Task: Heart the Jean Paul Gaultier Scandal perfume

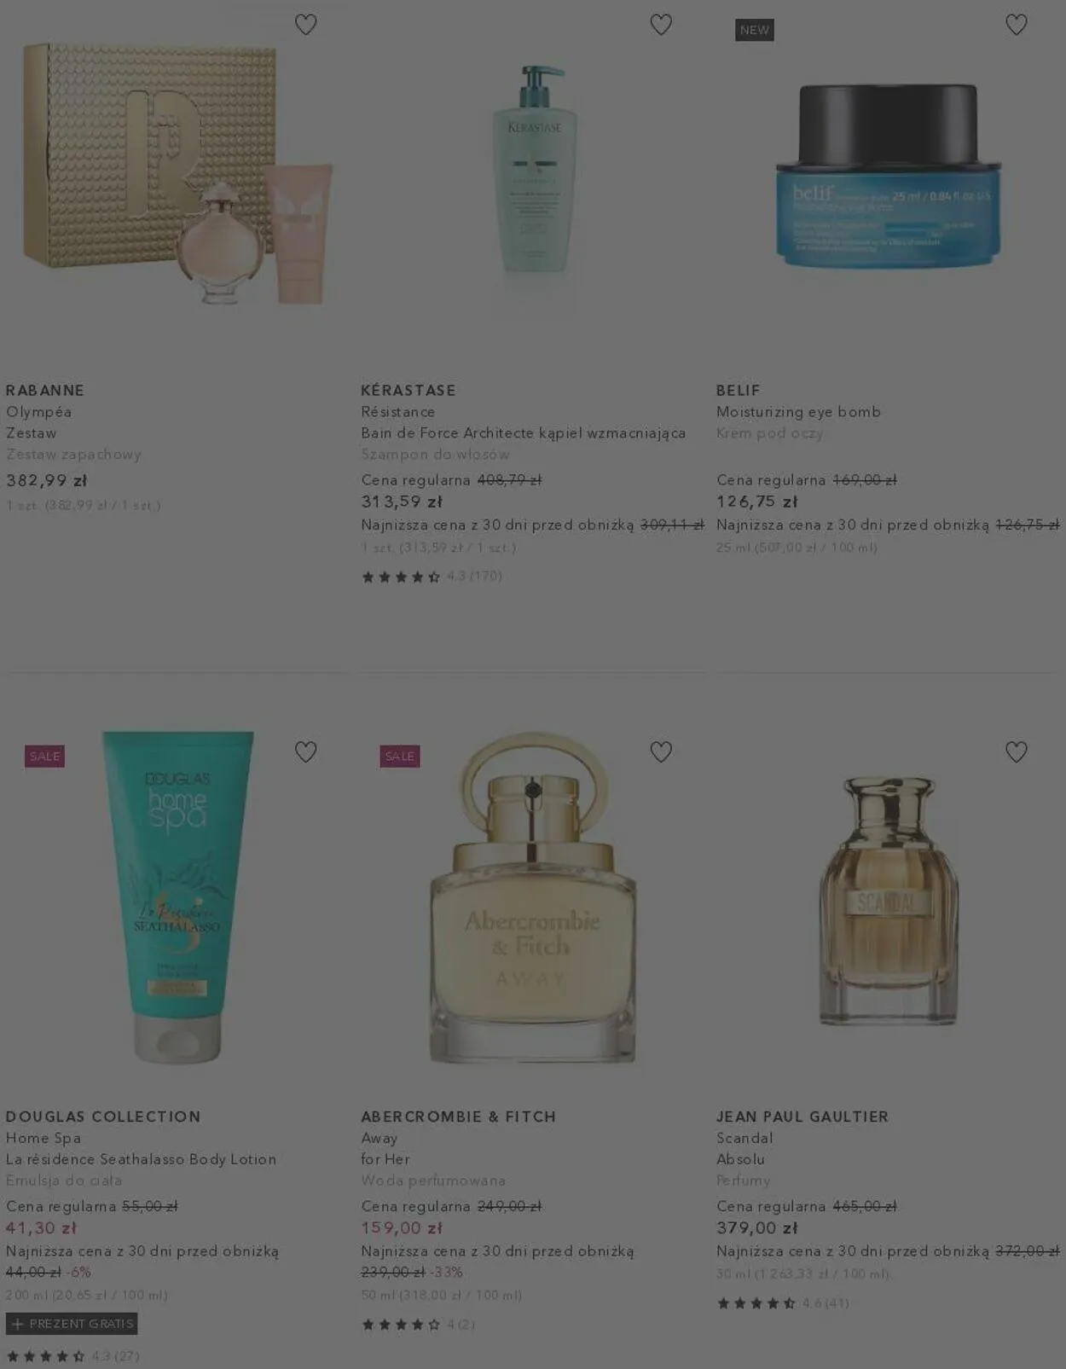Action: 1017,751
